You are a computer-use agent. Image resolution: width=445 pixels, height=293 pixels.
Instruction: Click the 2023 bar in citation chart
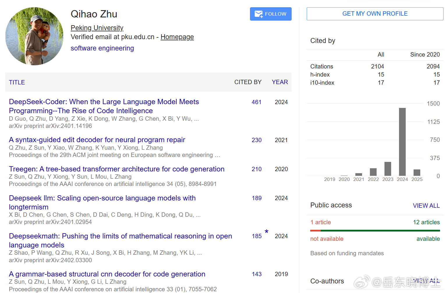(388, 169)
